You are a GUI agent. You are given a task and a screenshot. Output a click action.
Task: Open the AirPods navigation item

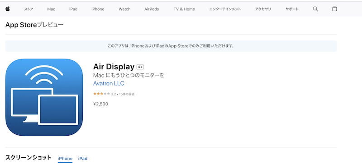click(x=152, y=9)
